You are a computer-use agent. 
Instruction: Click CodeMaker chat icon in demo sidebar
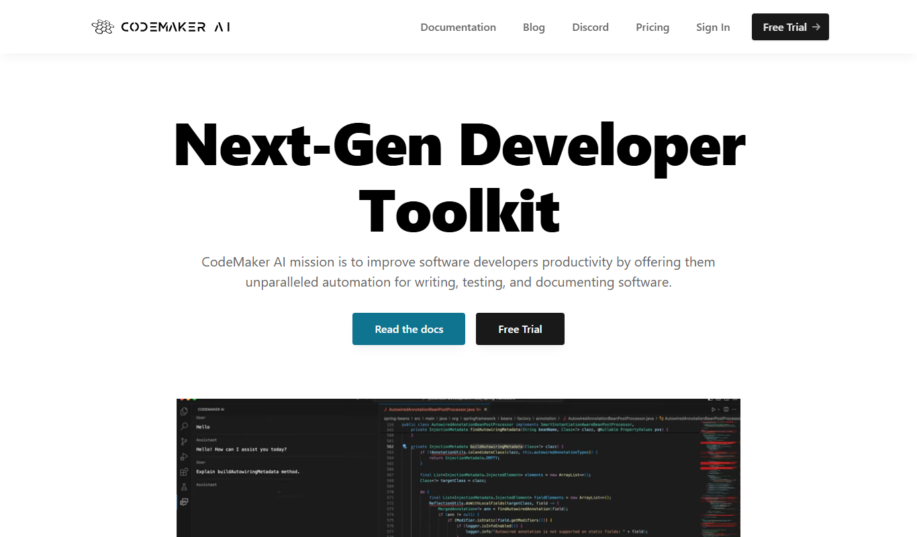pos(184,501)
